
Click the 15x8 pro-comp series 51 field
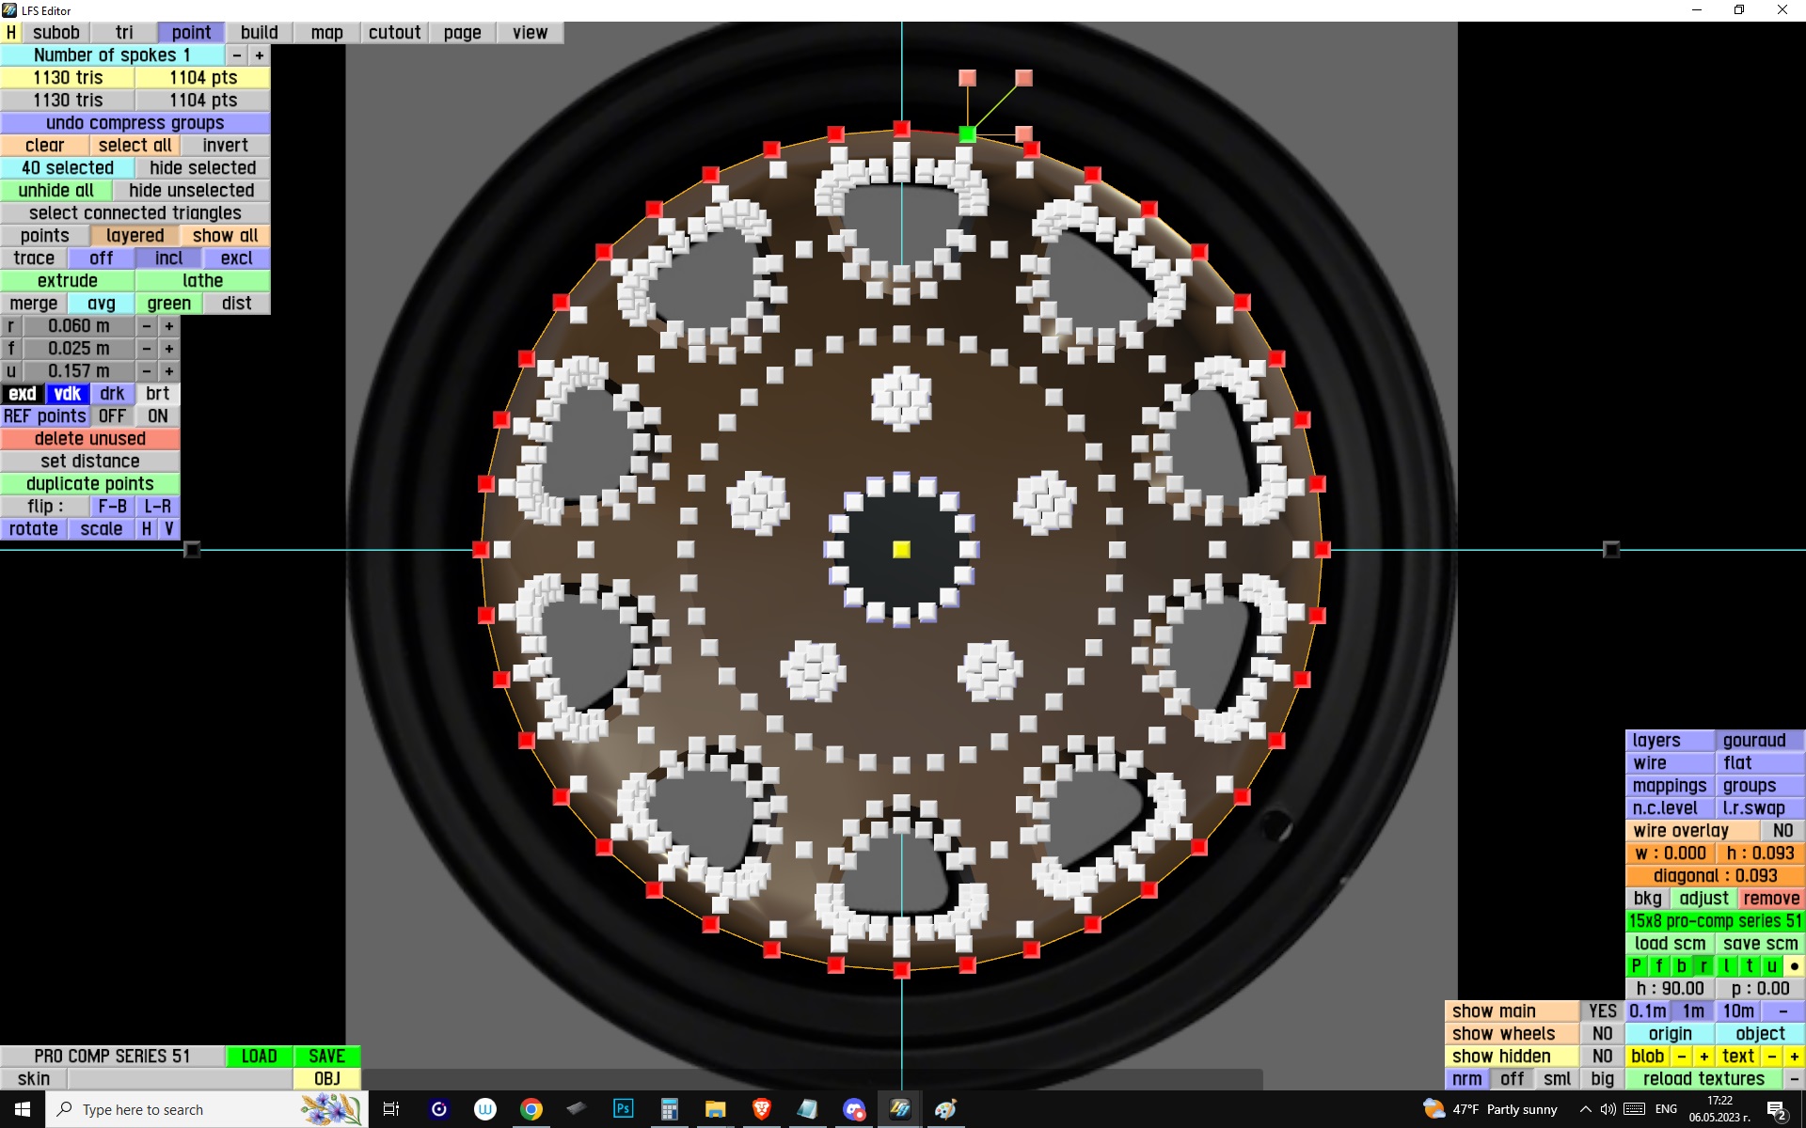[x=1714, y=921]
